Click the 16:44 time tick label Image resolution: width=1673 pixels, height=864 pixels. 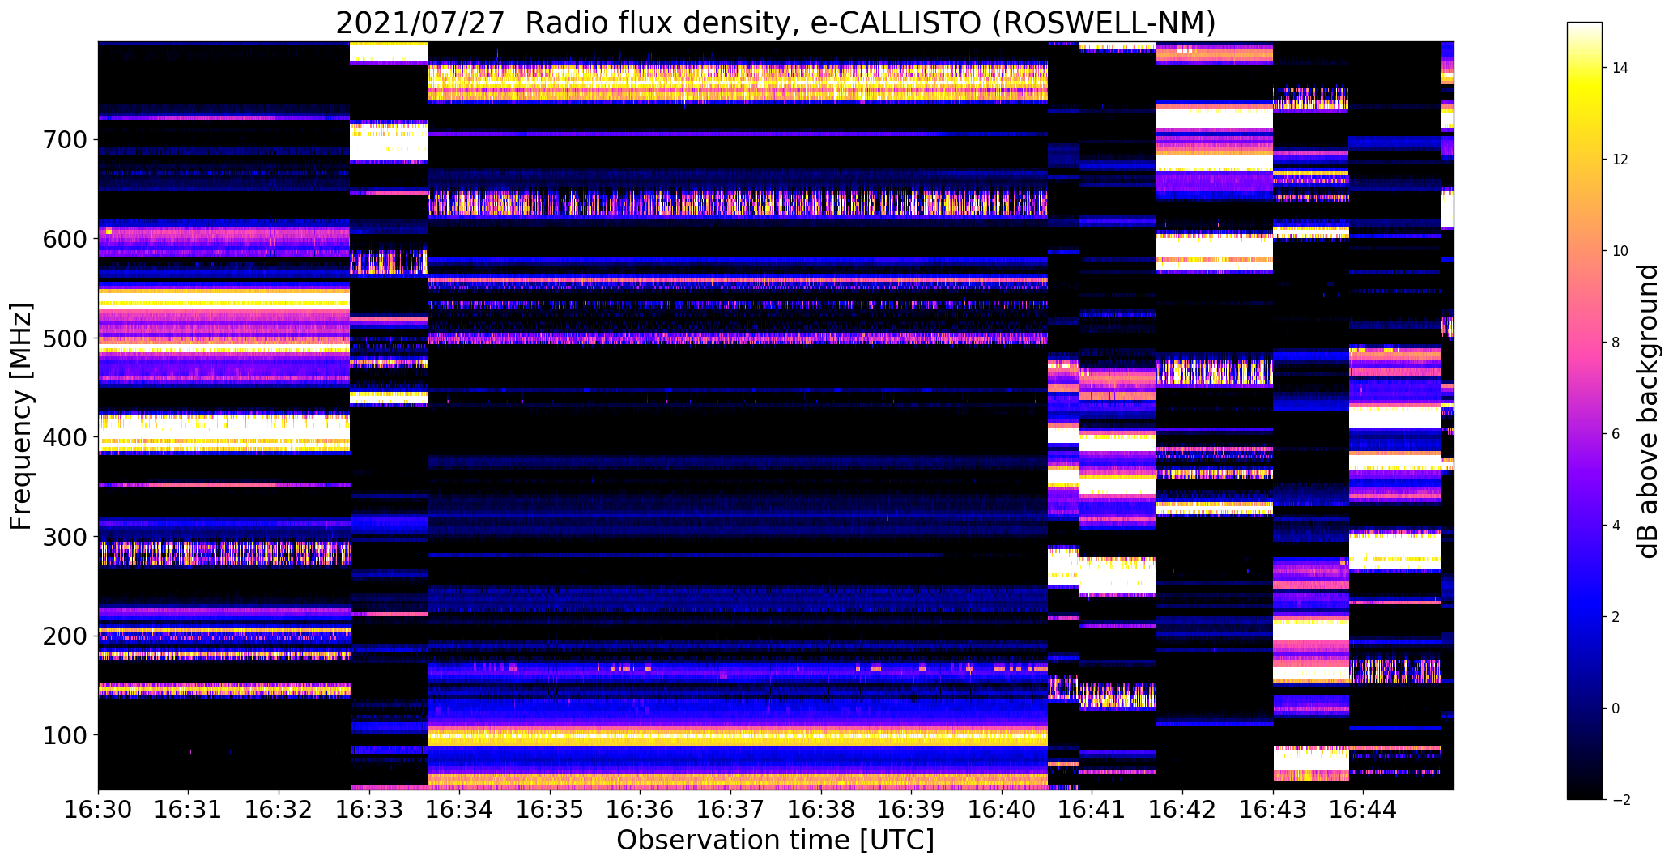coord(1364,808)
